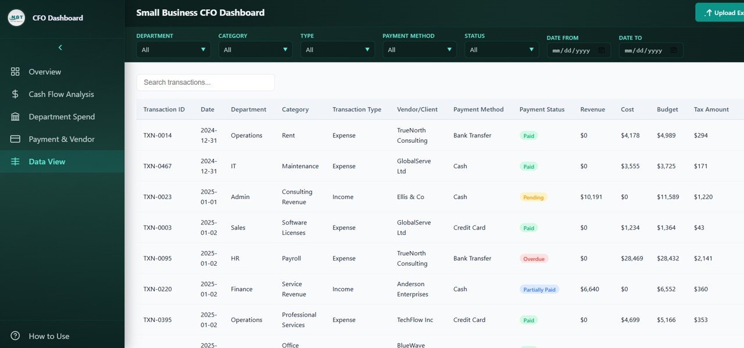Collapse the sidebar using the chevron
The width and height of the screenshot is (744, 348).
coord(59,47)
